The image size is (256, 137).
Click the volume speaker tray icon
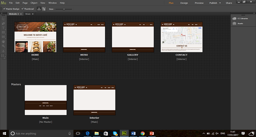(217, 133)
